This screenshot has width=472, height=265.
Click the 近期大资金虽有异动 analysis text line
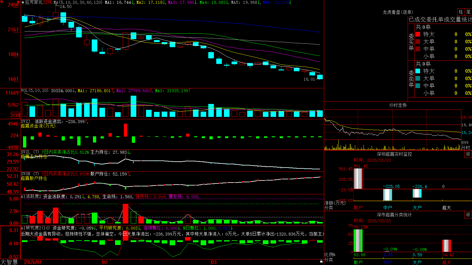pos(173,234)
